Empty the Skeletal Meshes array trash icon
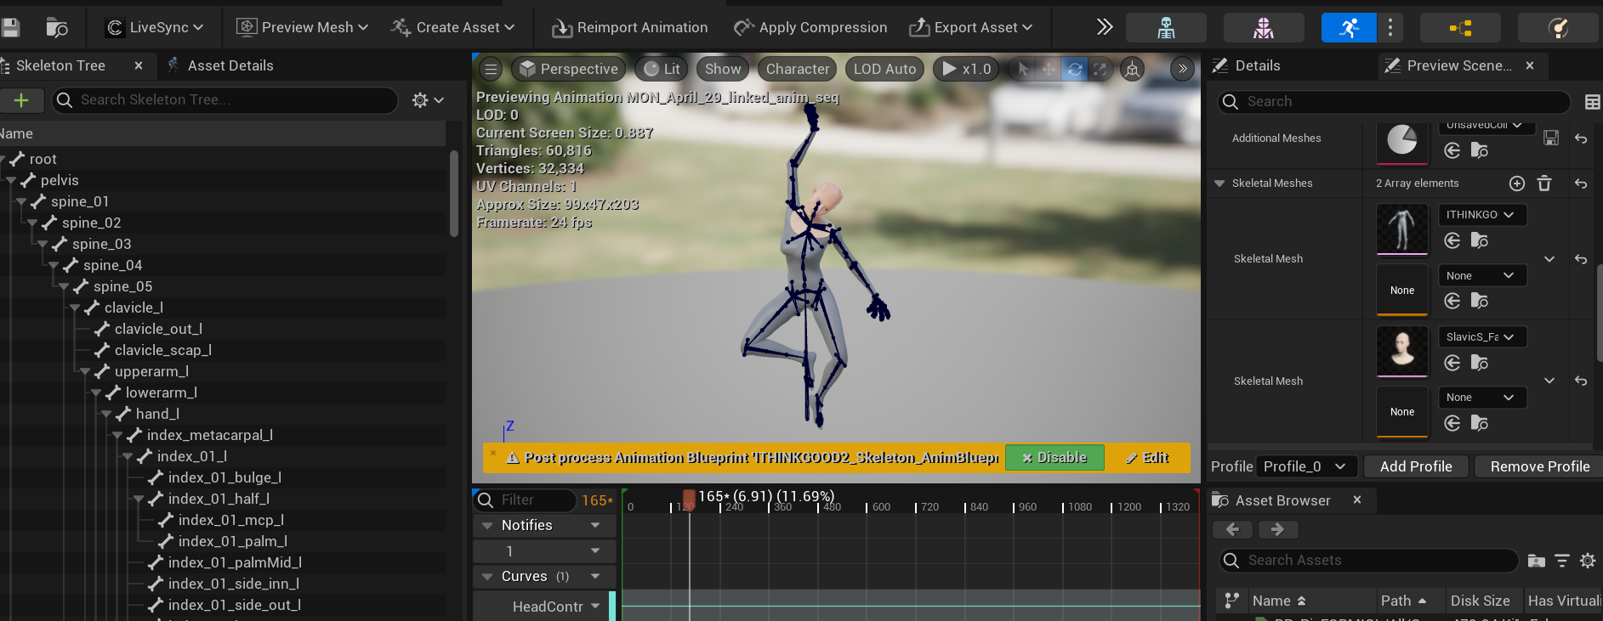Viewport: 1603px width, 621px height. (x=1544, y=183)
